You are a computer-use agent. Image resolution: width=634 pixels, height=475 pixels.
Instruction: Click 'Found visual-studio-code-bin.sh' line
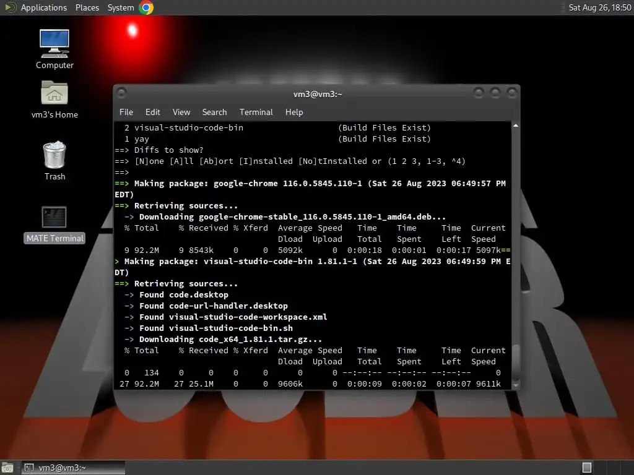tap(209, 328)
